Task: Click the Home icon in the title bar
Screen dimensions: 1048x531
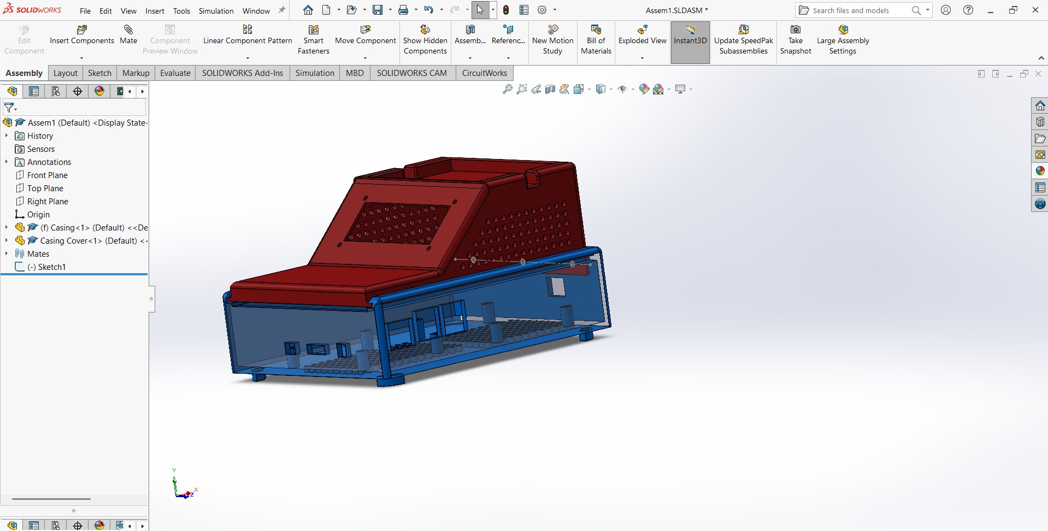Action: (308, 10)
